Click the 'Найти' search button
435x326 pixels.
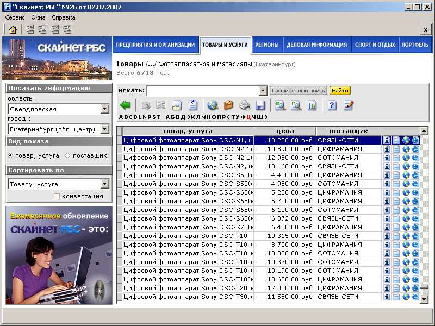[x=340, y=91]
